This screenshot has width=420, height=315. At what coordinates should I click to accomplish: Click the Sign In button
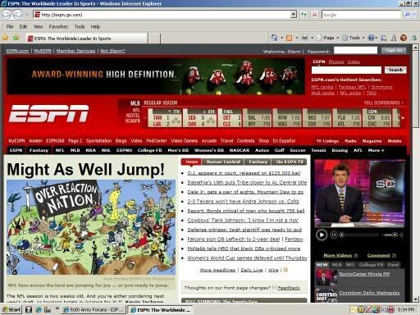pos(394,50)
